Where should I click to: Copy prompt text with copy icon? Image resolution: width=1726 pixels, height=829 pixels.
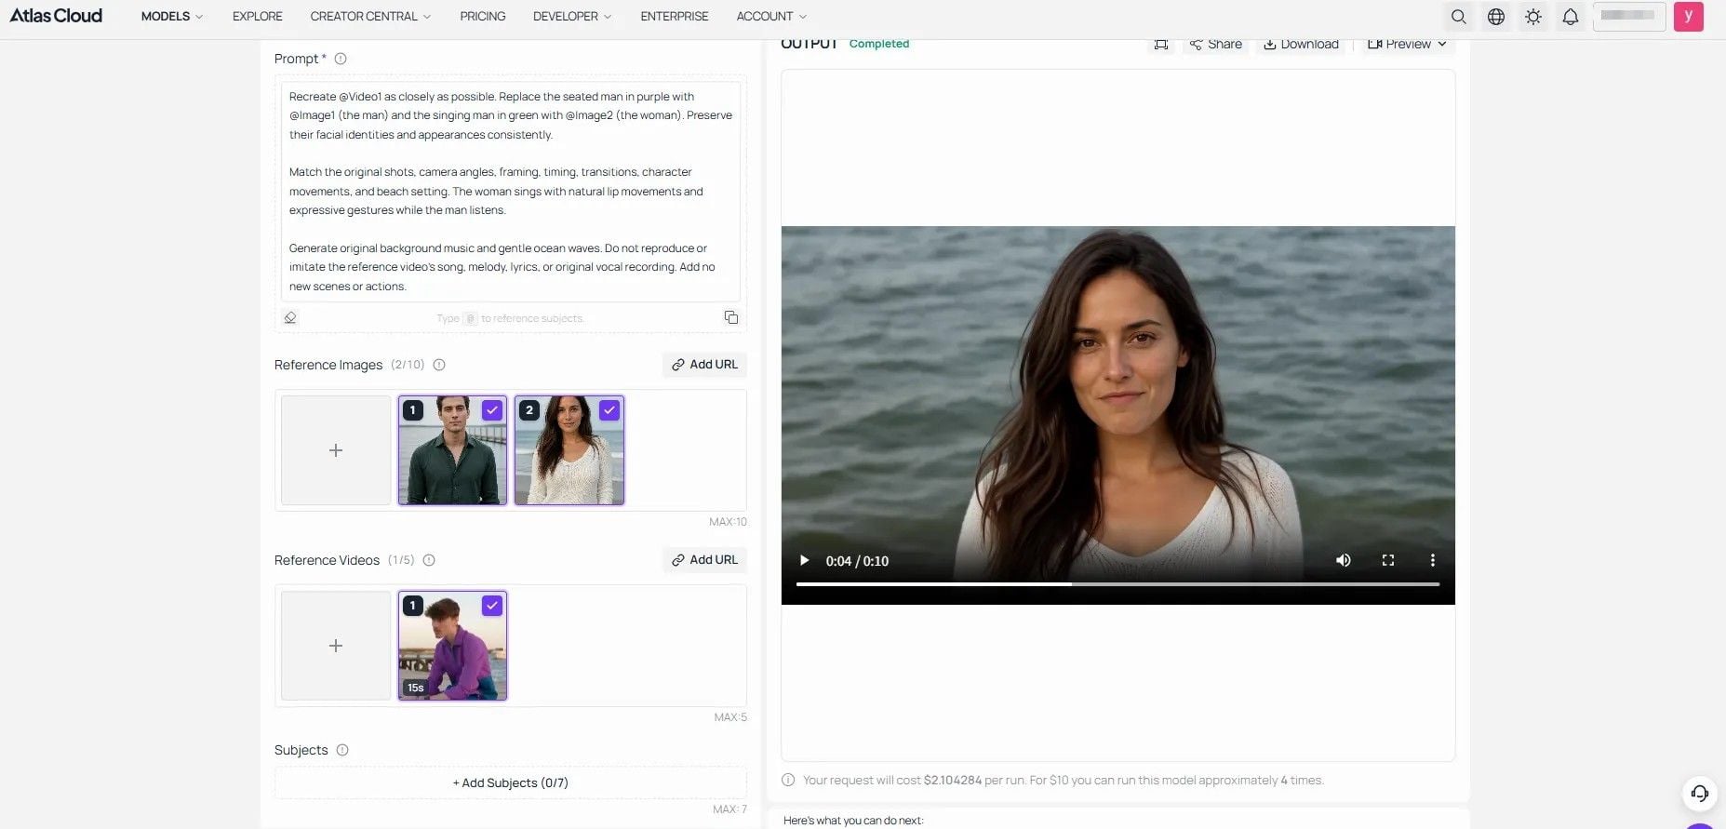[731, 317]
